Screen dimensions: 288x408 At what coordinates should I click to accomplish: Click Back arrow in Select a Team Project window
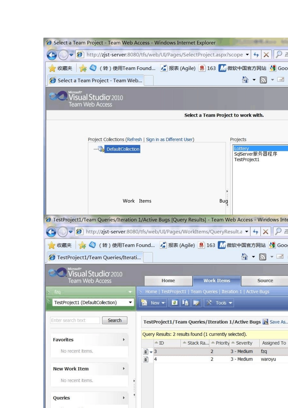tap(52, 55)
